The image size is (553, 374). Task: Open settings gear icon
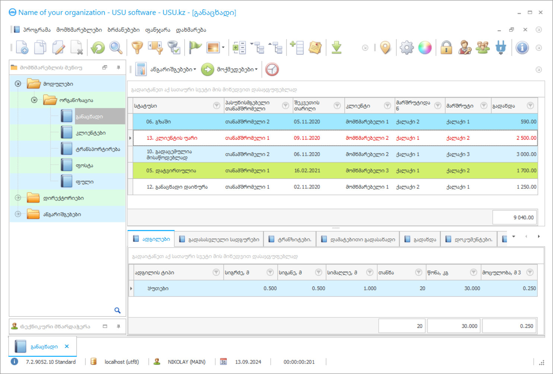(407, 48)
